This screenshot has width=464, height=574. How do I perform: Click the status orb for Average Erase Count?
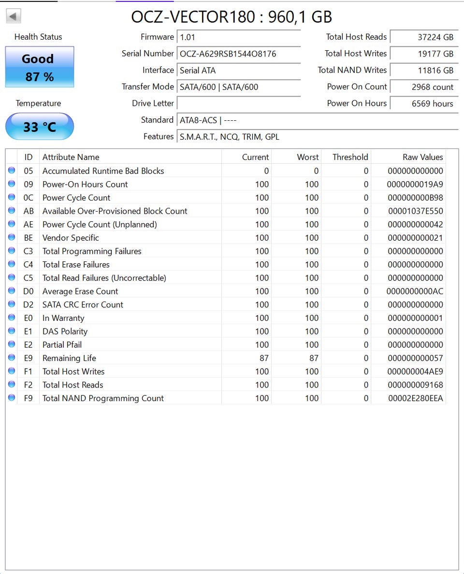(x=12, y=291)
